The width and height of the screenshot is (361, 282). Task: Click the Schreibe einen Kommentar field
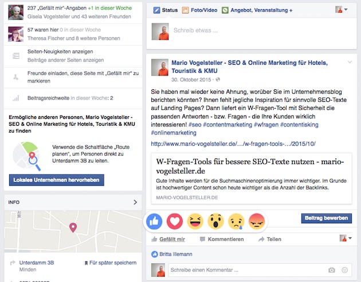pyautogui.click(x=248, y=270)
